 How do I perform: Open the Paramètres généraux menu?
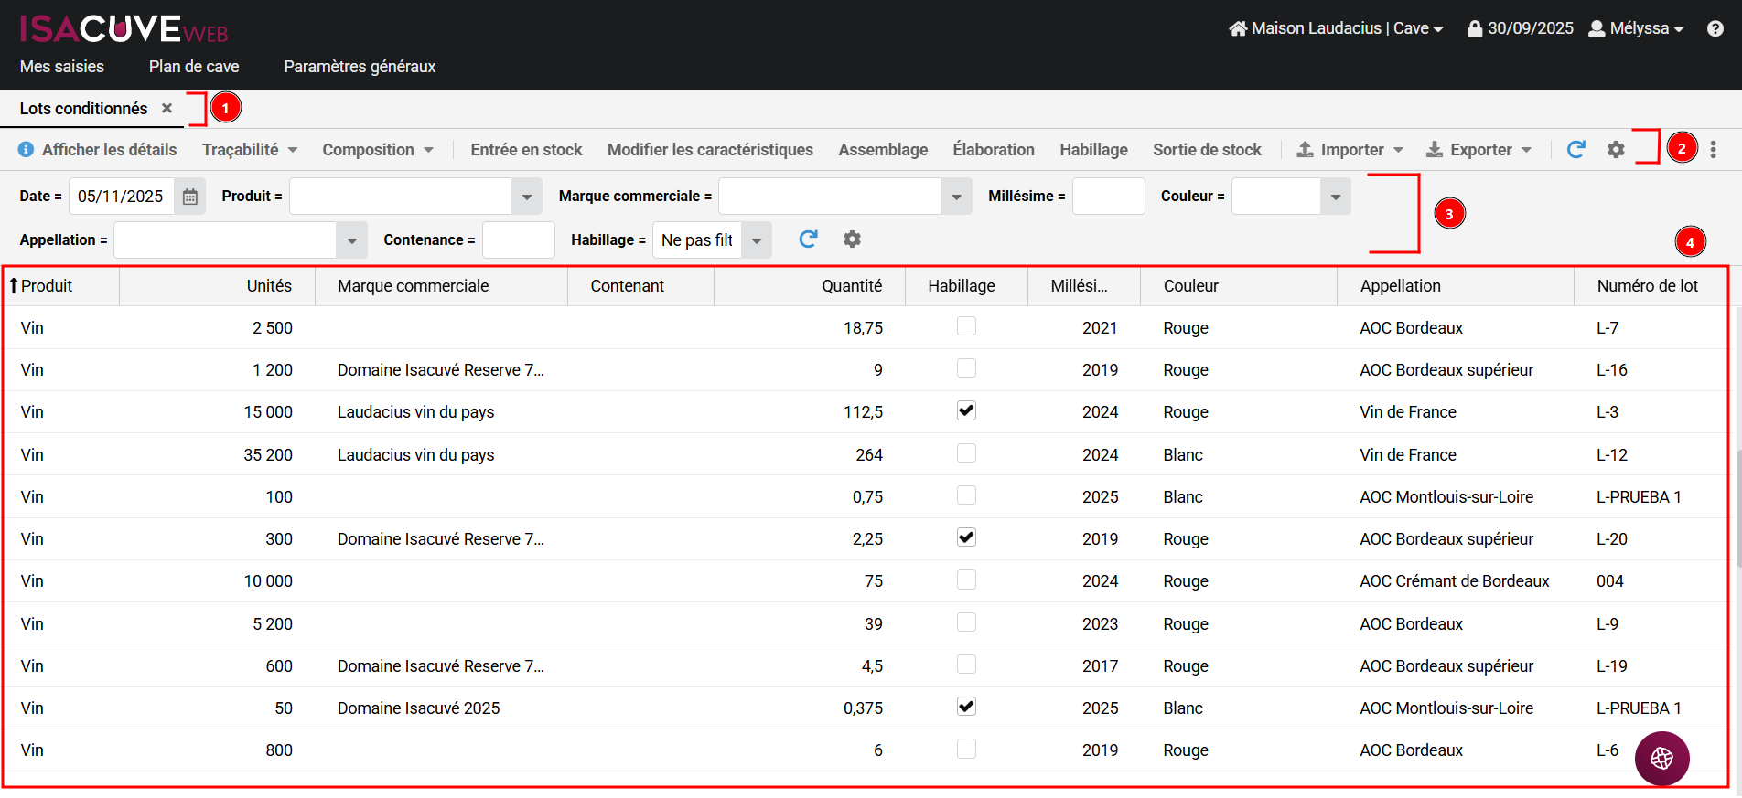(x=359, y=67)
